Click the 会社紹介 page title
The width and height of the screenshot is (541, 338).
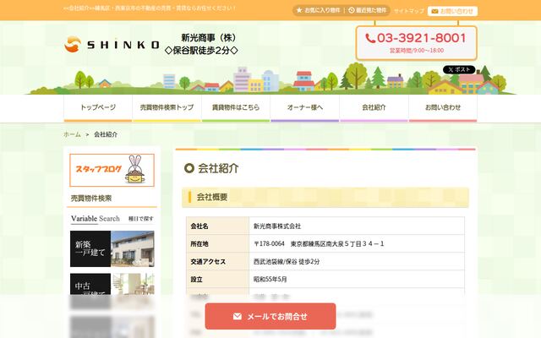click(218, 168)
